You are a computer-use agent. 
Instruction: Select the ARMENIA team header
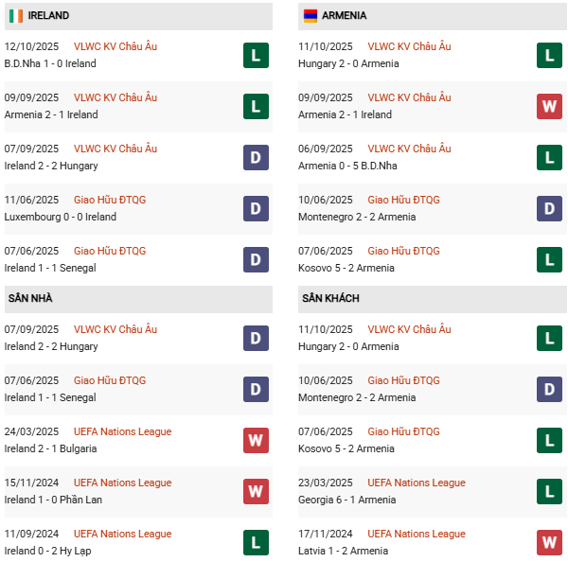pos(344,16)
